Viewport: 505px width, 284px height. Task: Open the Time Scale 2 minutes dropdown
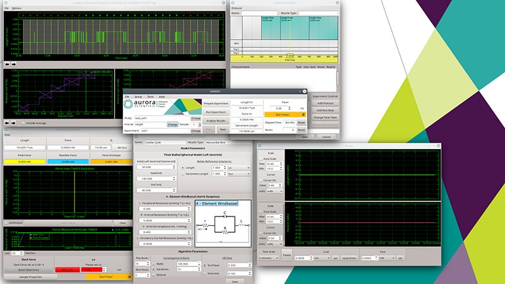tap(269, 258)
